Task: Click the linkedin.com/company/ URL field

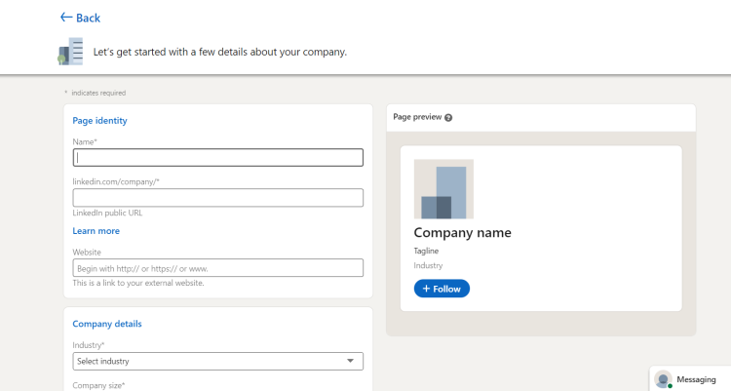Action: (217, 197)
